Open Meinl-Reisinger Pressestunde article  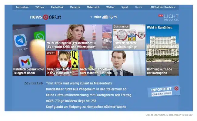pyautogui.click(x=79, y=37)
